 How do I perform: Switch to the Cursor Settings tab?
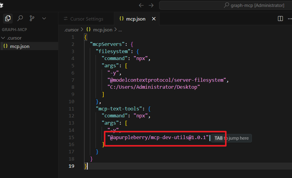pyautogui.click(x=86, y=19)
